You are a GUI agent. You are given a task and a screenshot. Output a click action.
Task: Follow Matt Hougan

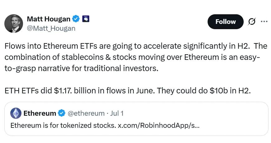pos(226,22)
